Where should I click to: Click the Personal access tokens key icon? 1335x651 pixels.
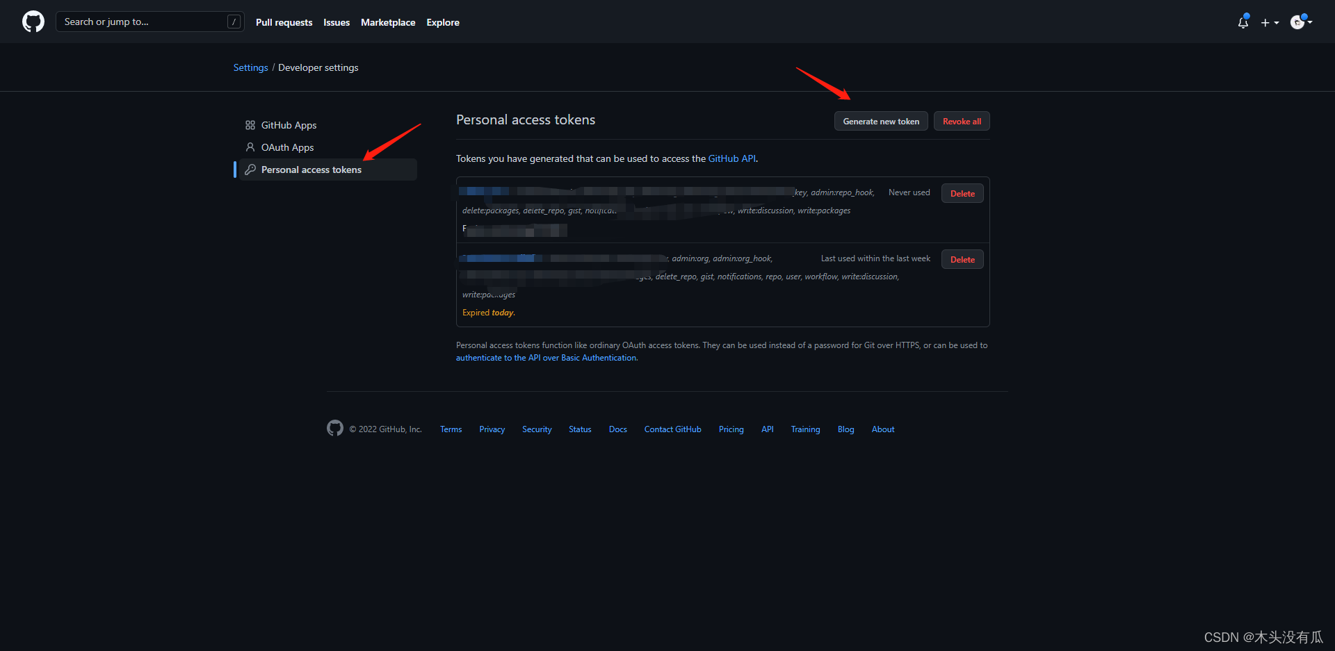(x=250, y=169)
